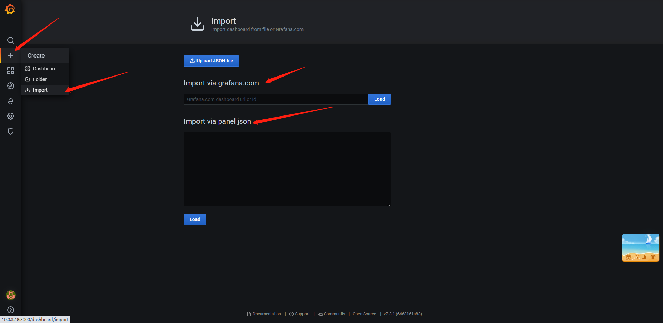Click inside the panel json text area
This screenshot has width=663, height=323.
pyautogui.click(x=287, y=169)
